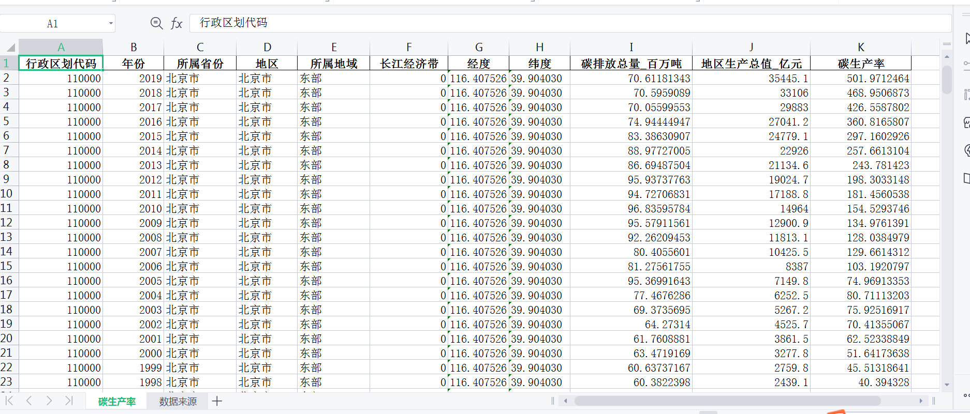This screenshot has height=414, width=970.
Task: Select the cell with value 64.27314
Action: (631, 324)
